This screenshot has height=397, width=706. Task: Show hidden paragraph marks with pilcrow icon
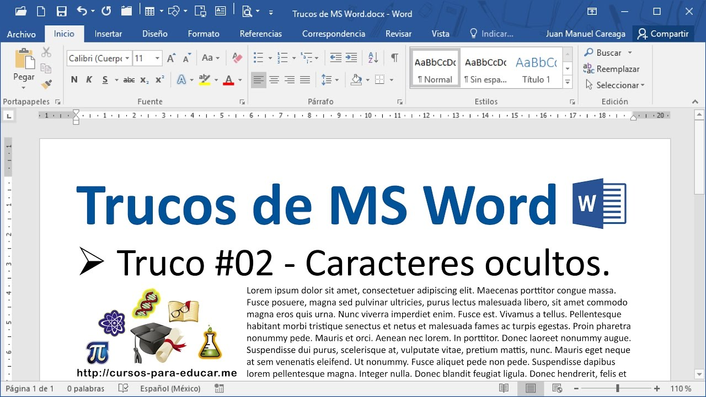(x=394, y=58)
